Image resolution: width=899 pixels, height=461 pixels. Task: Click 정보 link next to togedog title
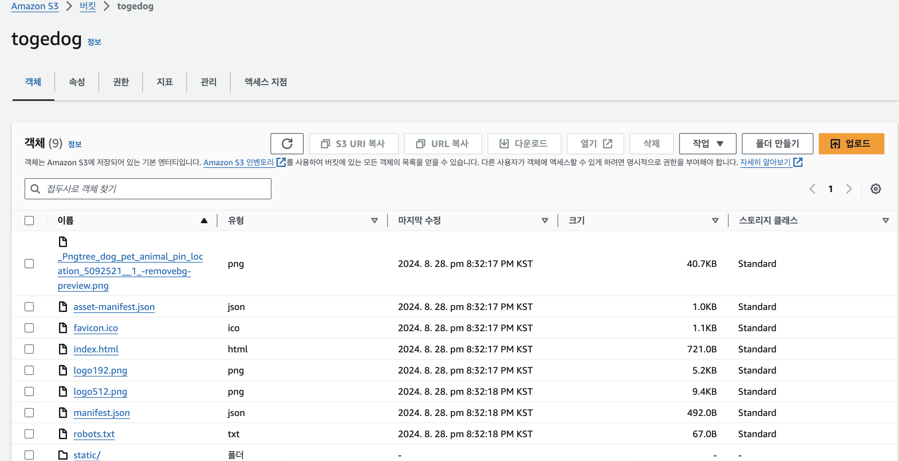click(94, 42)
